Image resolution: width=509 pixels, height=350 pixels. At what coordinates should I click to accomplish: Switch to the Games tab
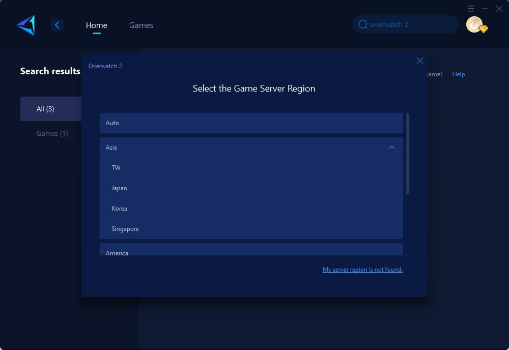(141, 25)
